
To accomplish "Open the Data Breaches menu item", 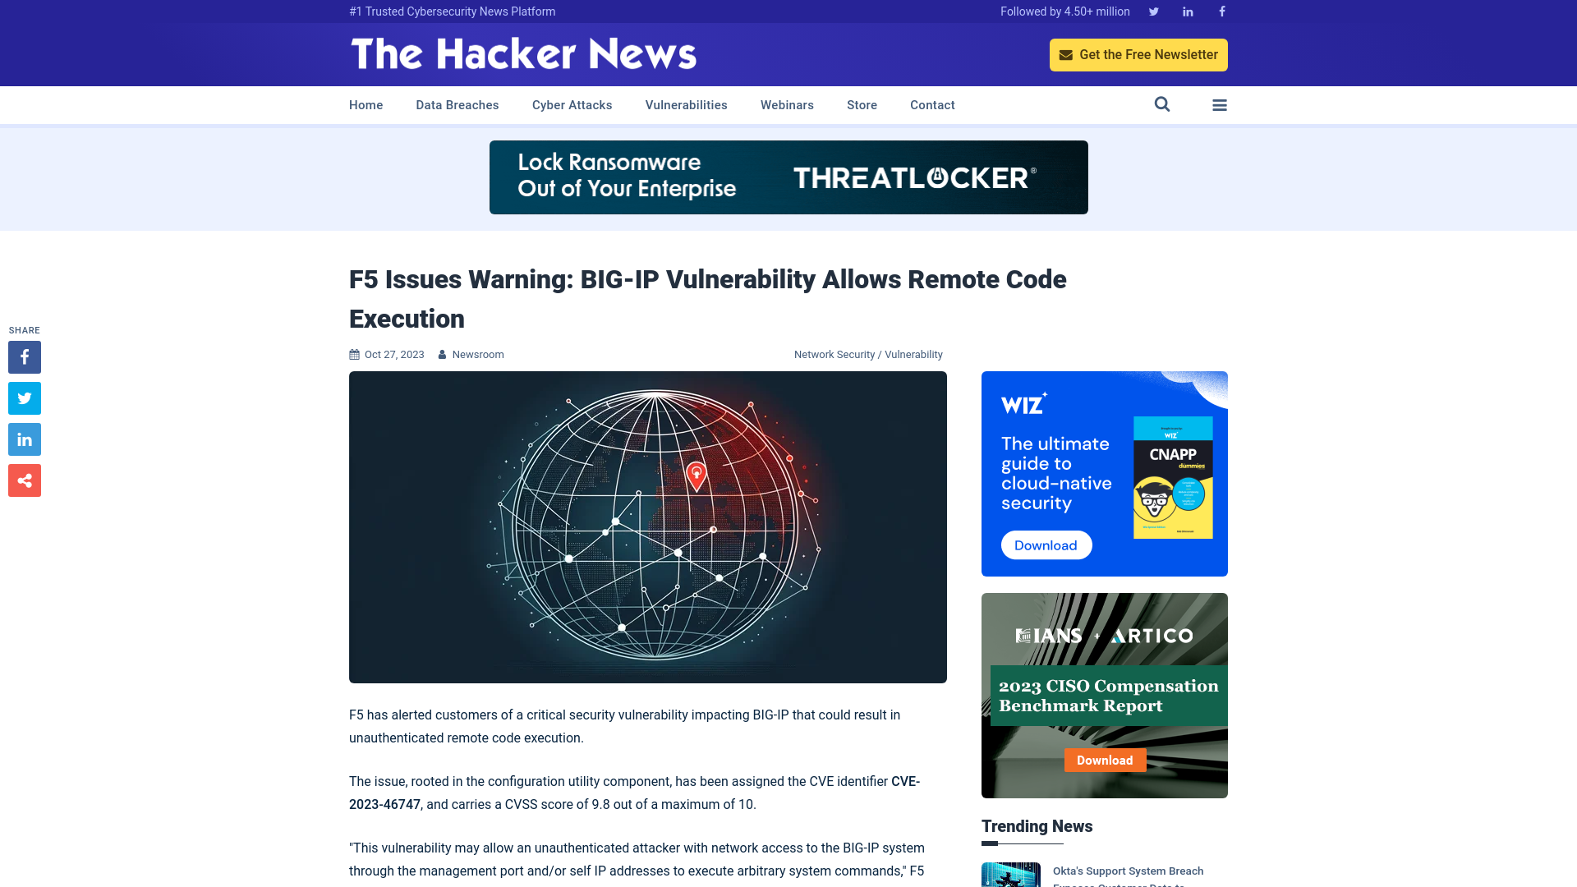I will (x=457, y=105).
